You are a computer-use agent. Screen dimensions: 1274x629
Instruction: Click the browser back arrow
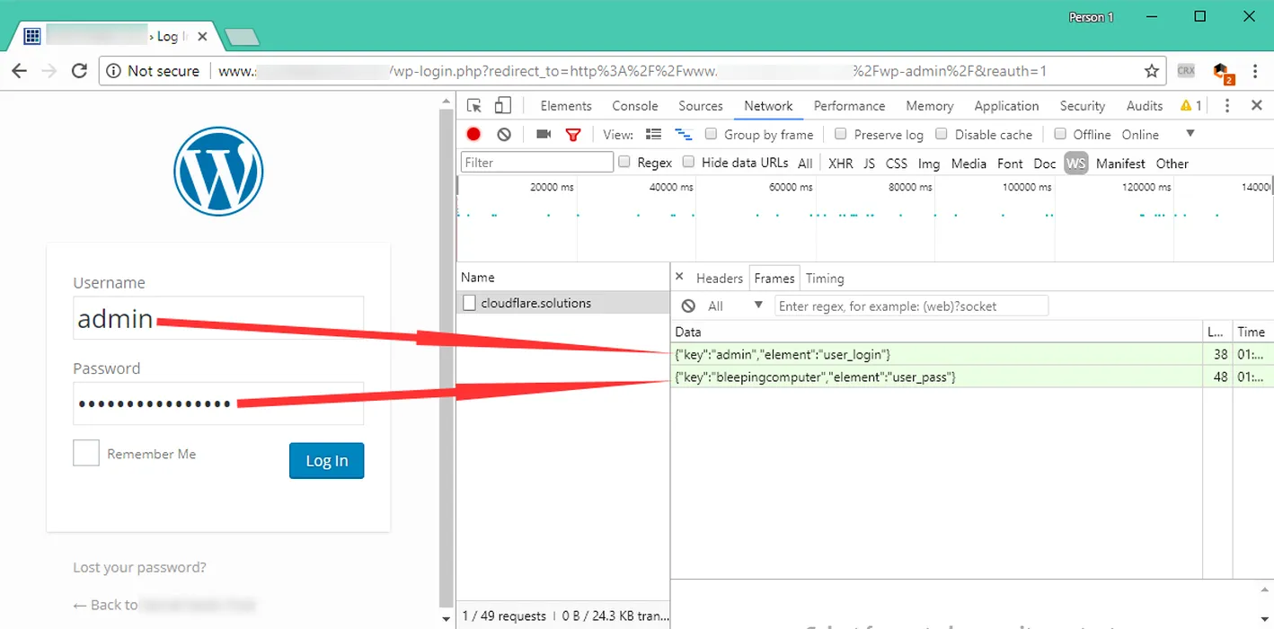pos(19,71)
